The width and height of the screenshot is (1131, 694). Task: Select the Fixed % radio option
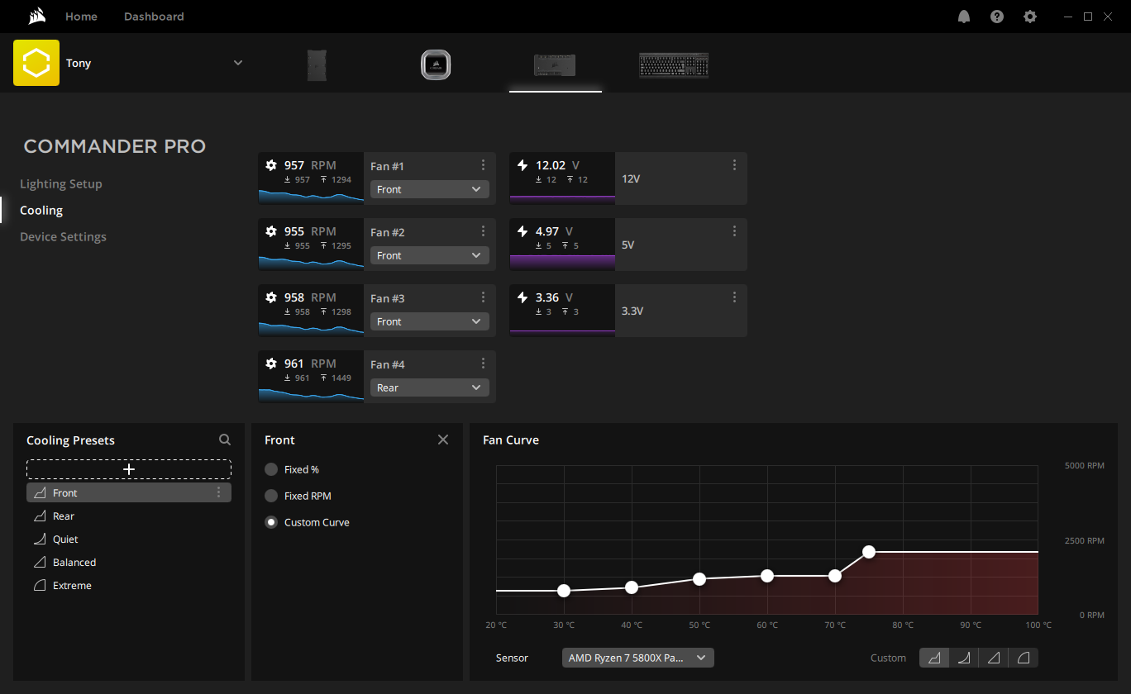tap(271, 469)
